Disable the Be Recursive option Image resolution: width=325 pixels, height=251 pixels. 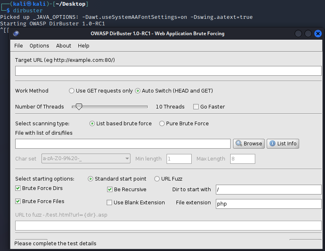pos(110,190)
